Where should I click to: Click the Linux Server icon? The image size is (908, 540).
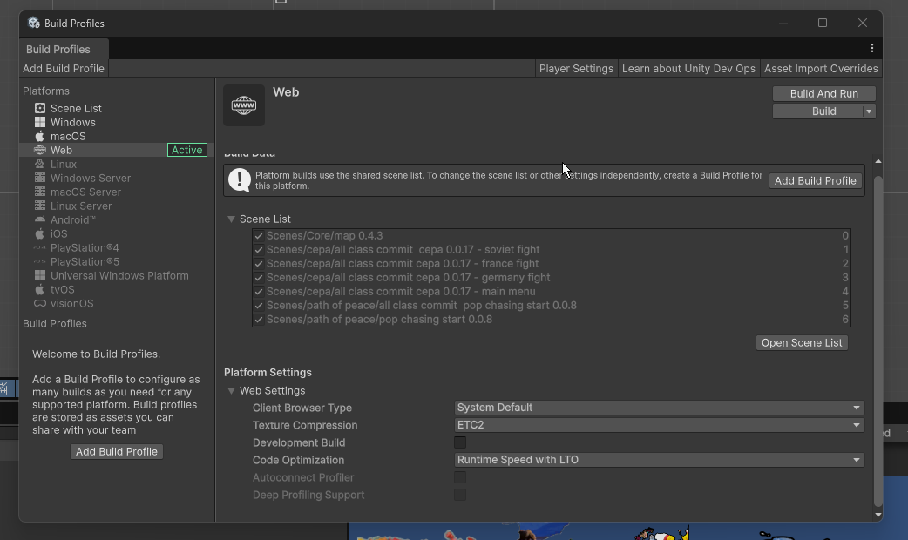tap(40, 206)
